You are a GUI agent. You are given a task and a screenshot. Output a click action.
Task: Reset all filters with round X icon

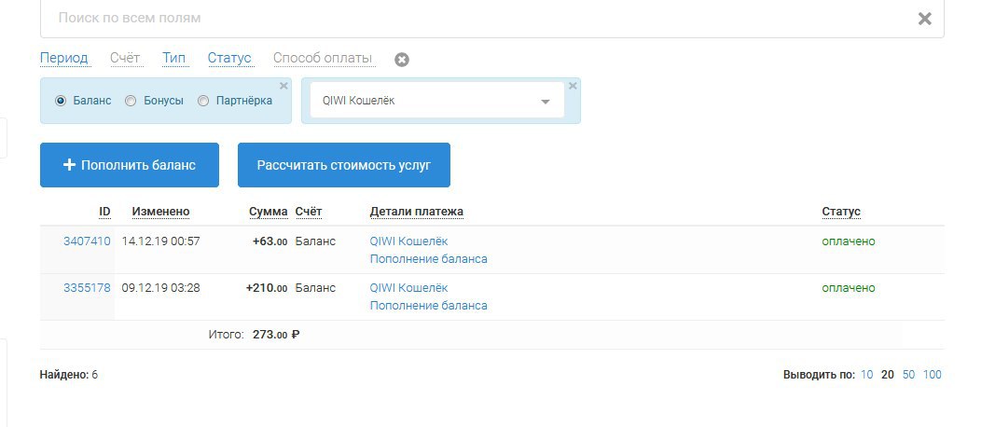tap(402, 60)
